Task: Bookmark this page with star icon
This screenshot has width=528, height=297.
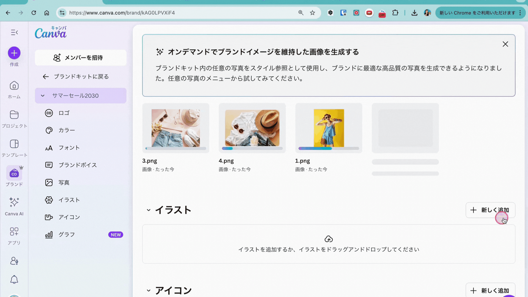Action: click(x=312, y=13)
